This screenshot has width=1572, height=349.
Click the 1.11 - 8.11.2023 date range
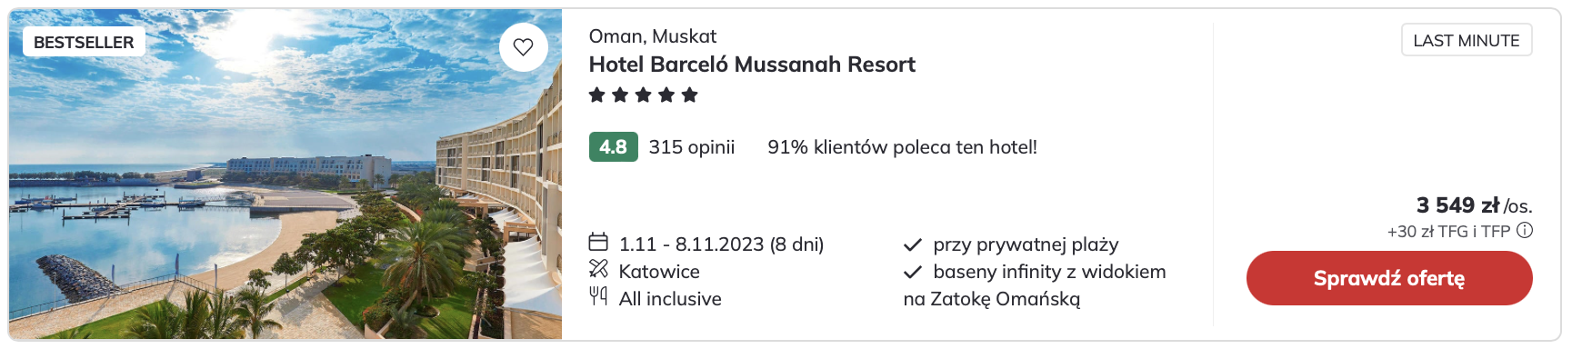(722, 244)
